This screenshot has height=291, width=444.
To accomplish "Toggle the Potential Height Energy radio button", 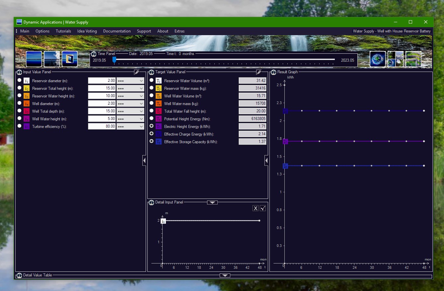I will click(x=152, y=118).
